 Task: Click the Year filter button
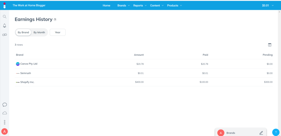click(58, 32)
